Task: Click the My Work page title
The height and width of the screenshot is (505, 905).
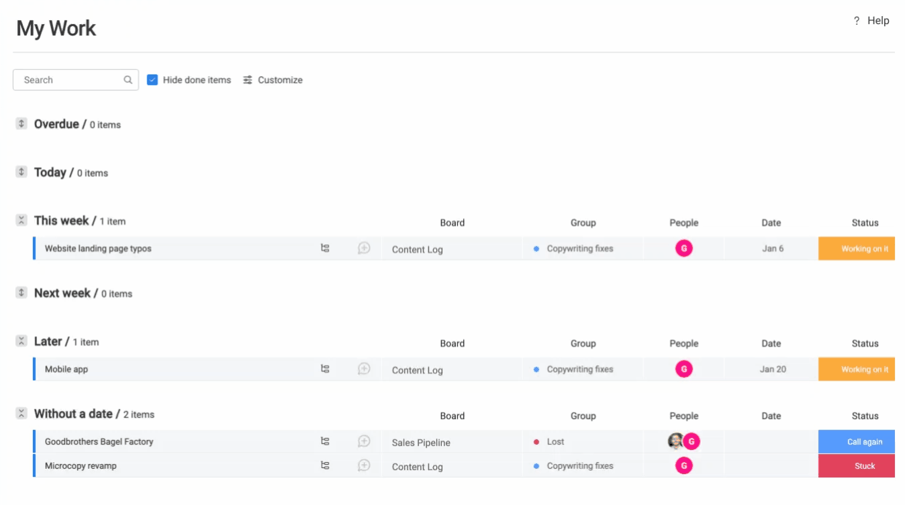Action: tap(56, 28)
